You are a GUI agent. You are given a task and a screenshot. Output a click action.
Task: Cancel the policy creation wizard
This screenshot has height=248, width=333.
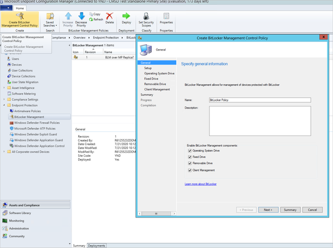point(312,210)
